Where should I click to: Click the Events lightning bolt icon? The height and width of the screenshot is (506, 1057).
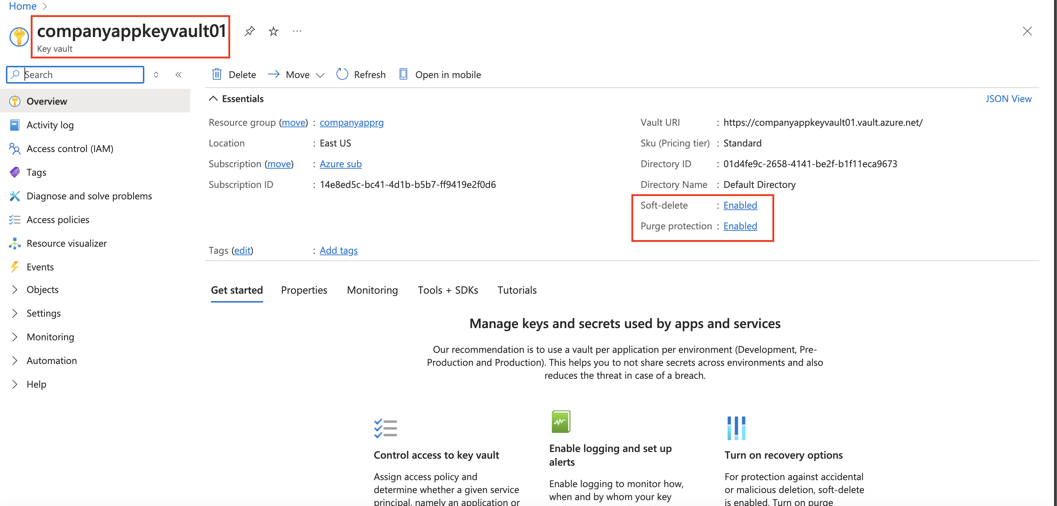[15, 267]
